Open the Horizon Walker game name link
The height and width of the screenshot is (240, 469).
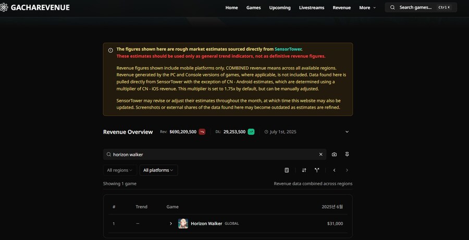click(x=206, y=223)
